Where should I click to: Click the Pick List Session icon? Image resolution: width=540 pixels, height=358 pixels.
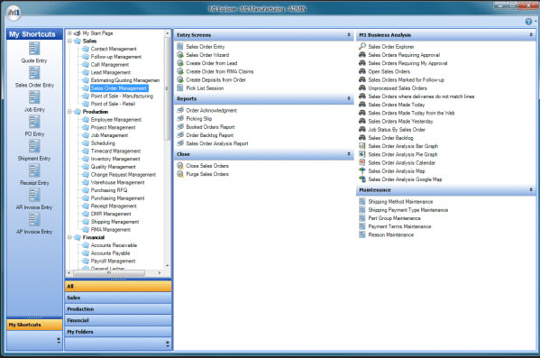pyautogui.click(x=179, y=87)
